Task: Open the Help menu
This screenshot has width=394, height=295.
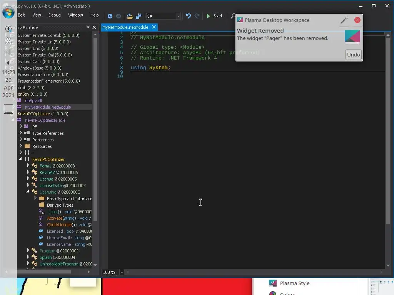Action: point(95,15)
